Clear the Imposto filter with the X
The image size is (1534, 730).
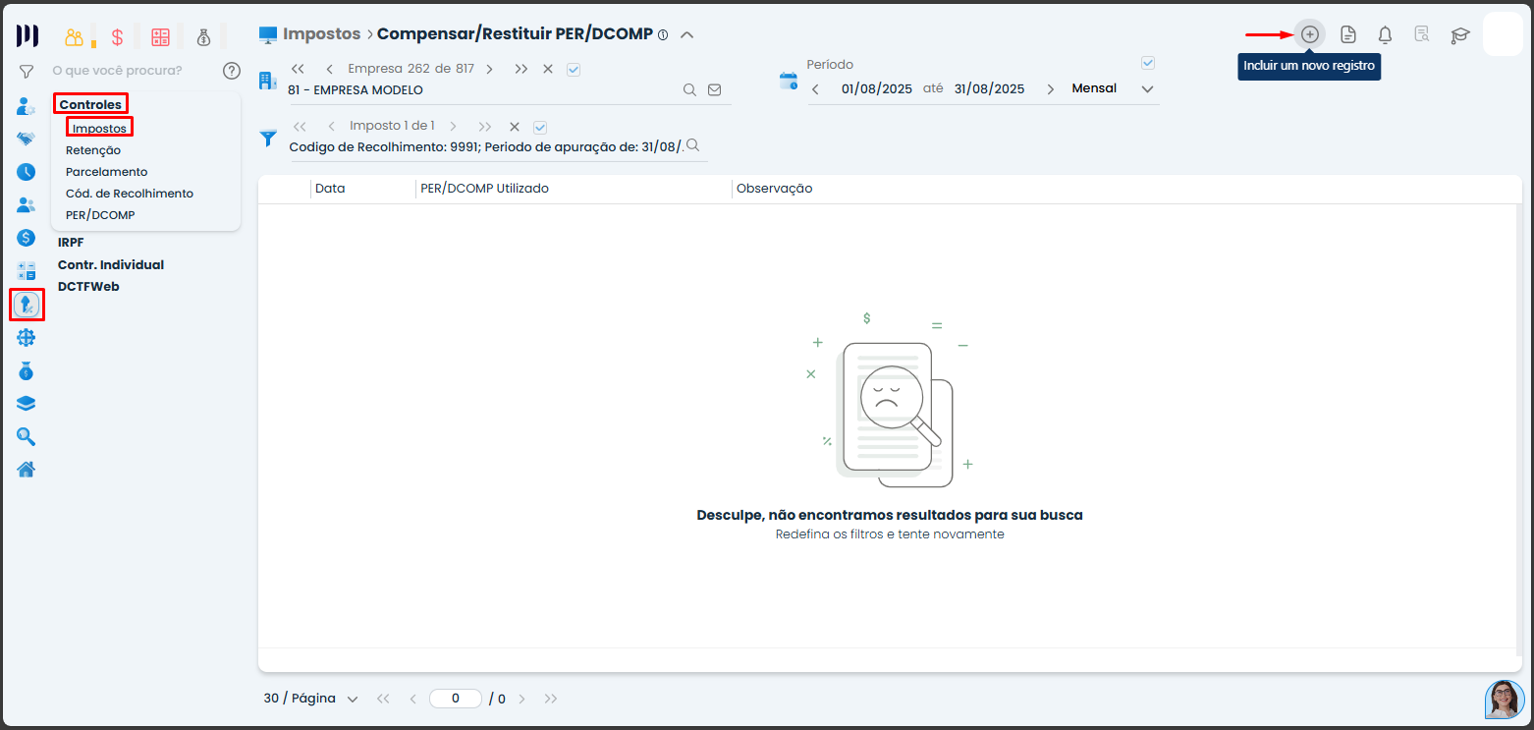pos(514,127)
